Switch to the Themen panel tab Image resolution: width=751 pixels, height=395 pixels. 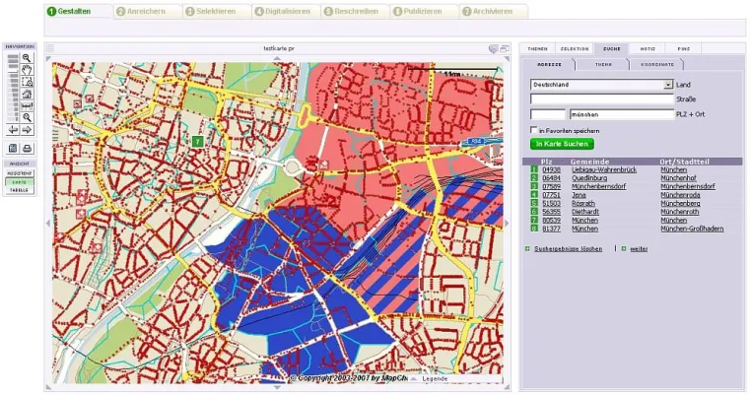pyautogui.click(x=537, y=49)
